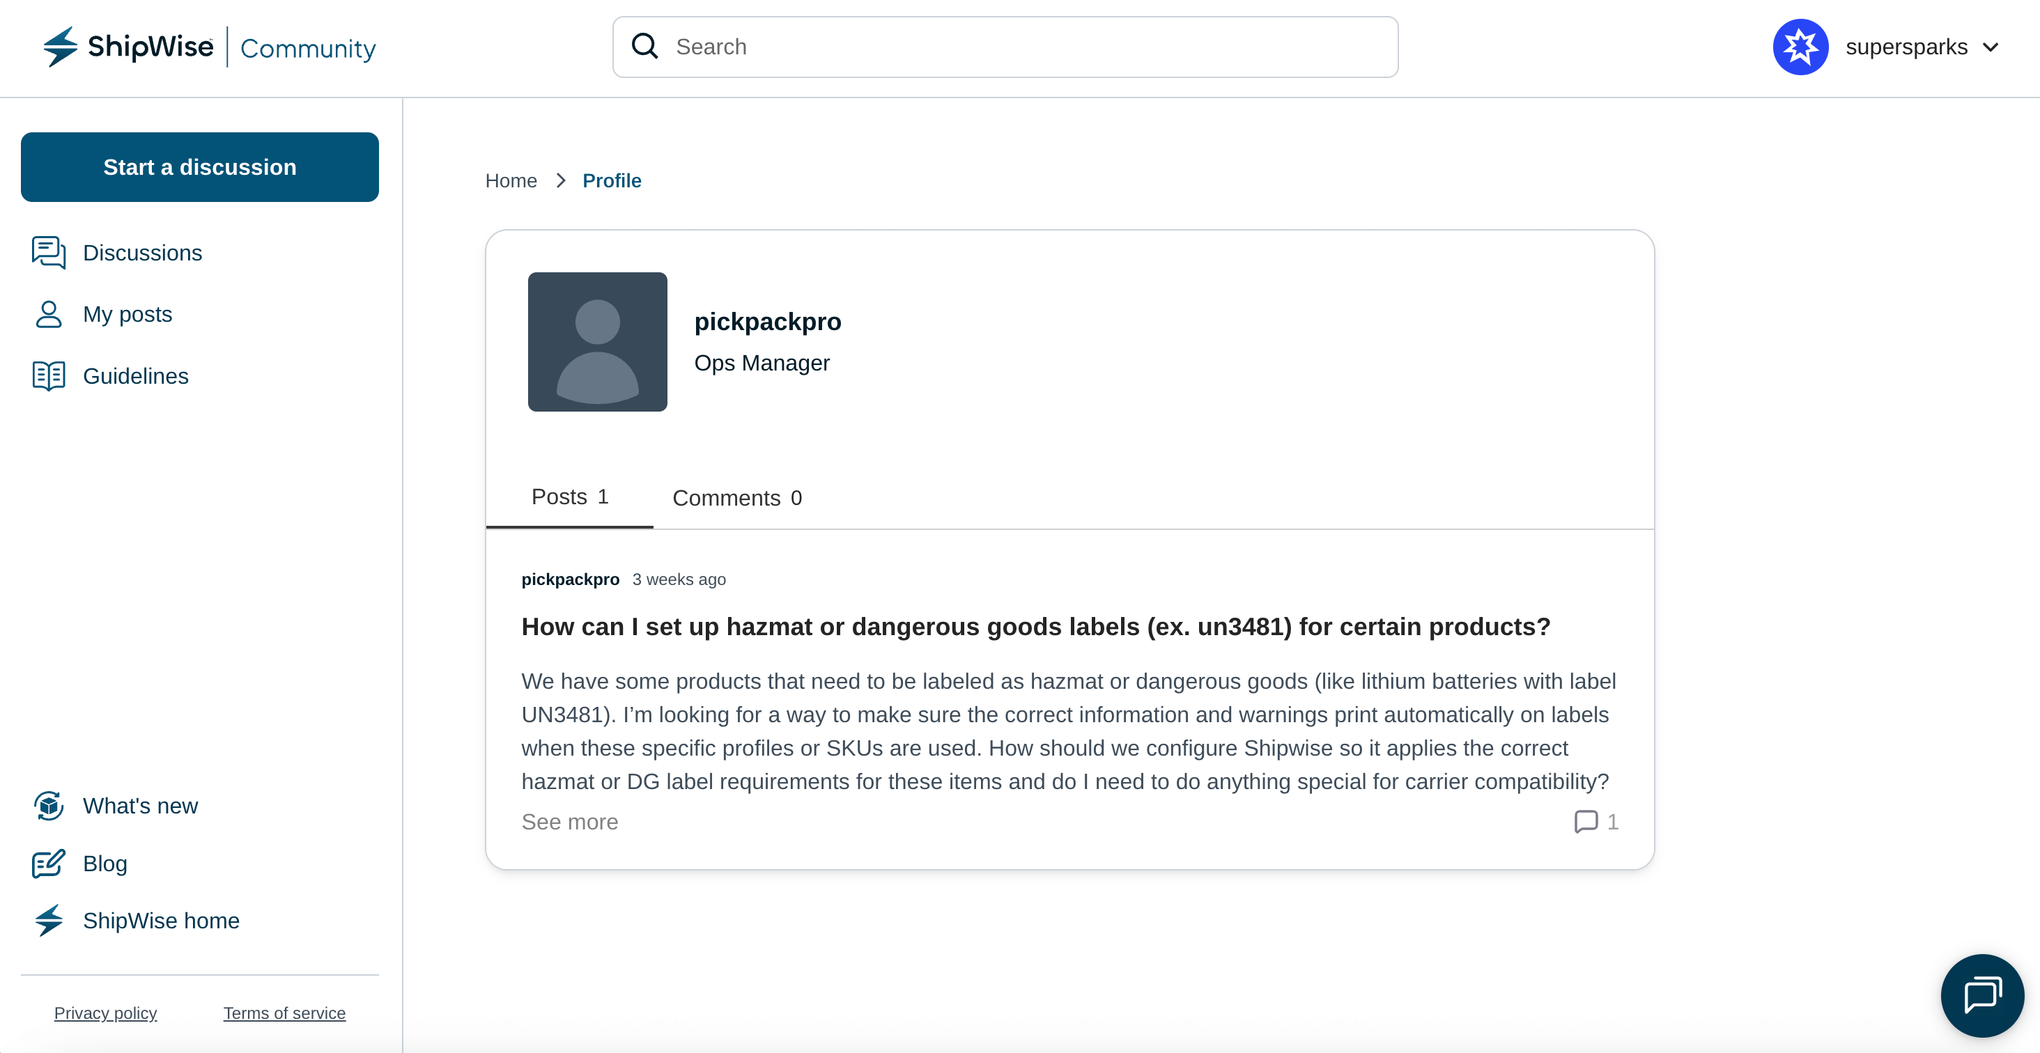Switch to the Comments tab
The height and width of the screenshot is (1053, 2040).
(x=736, y=498)
